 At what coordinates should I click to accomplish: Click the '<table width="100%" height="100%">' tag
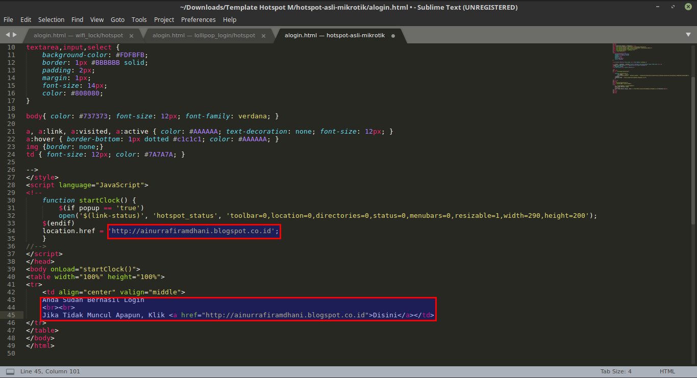pos(95,277)
